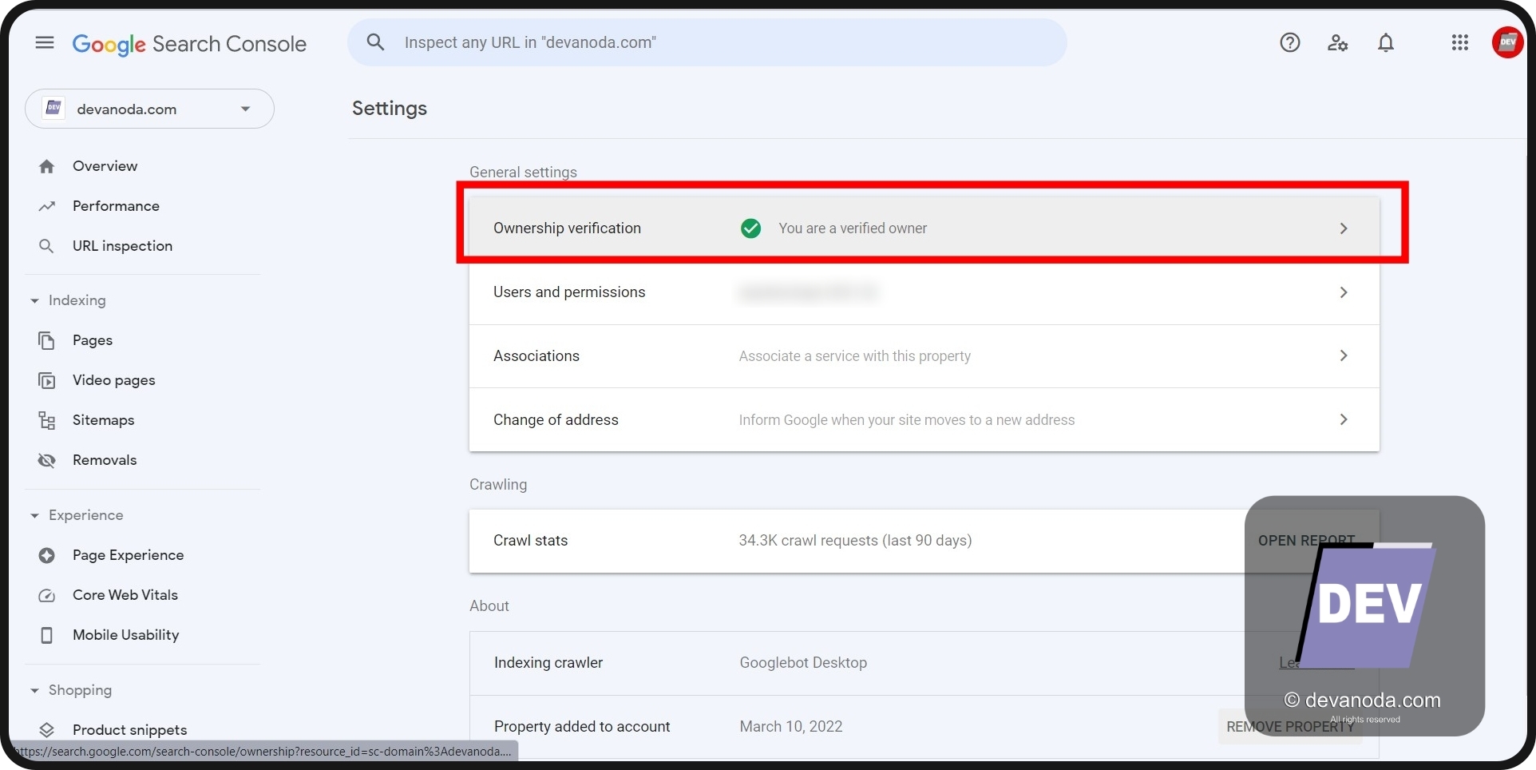This screenshot has width=1536, height=770.
Task: Click '34.3K crawl requests' text
Action: (x=855, y=541)
